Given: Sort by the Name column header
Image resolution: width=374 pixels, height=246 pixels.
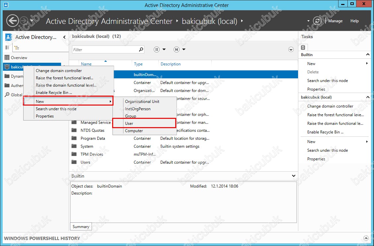Looking at the screenshot, I should tap(86, 64).
